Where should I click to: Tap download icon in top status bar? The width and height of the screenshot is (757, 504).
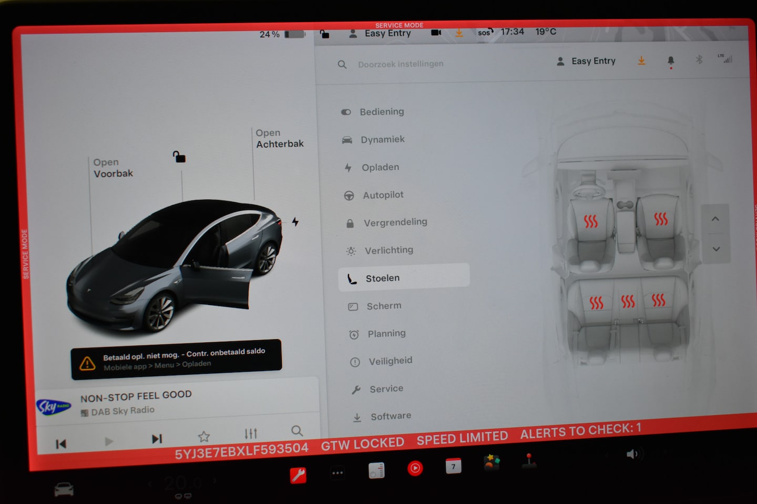click(x=459, y=33)
